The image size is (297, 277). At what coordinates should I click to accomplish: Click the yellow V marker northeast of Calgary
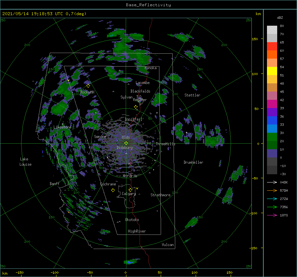tap(137, 188)
